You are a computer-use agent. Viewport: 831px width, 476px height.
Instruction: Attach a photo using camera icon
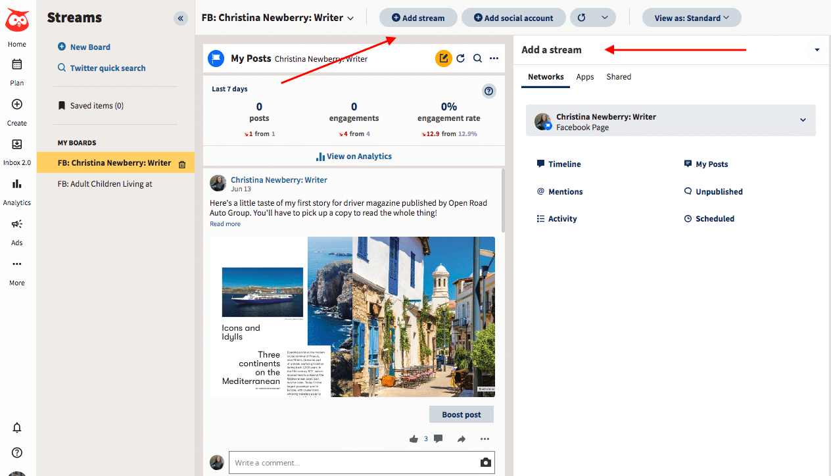[486, 463]
